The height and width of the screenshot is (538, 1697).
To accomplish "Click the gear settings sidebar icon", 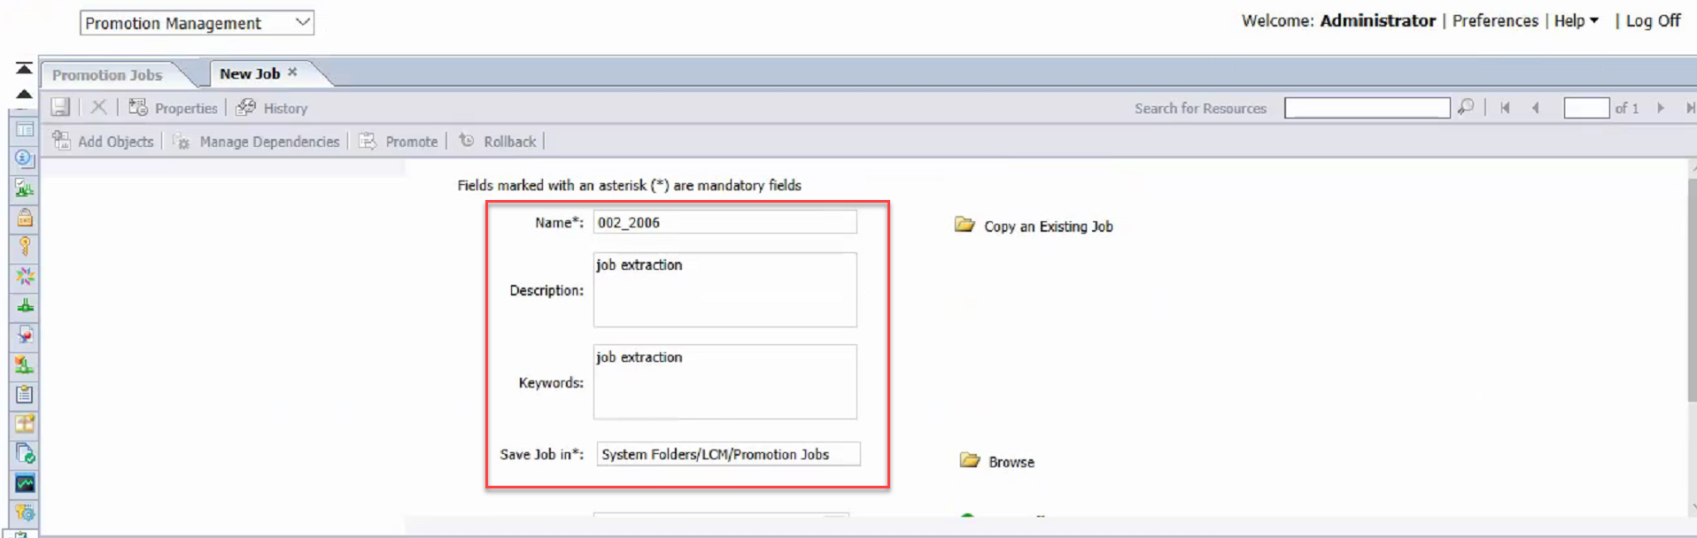I will [x=25, y=512].
